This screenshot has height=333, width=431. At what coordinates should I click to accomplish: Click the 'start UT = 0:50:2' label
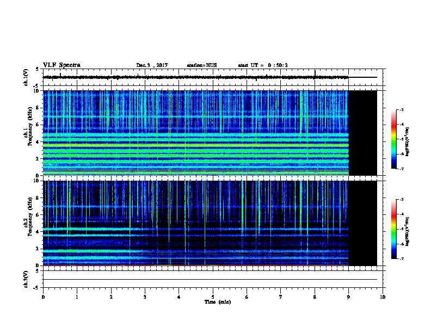263,65
